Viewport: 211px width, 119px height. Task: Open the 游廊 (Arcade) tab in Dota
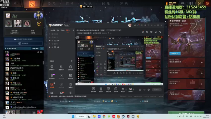(124, 3)
